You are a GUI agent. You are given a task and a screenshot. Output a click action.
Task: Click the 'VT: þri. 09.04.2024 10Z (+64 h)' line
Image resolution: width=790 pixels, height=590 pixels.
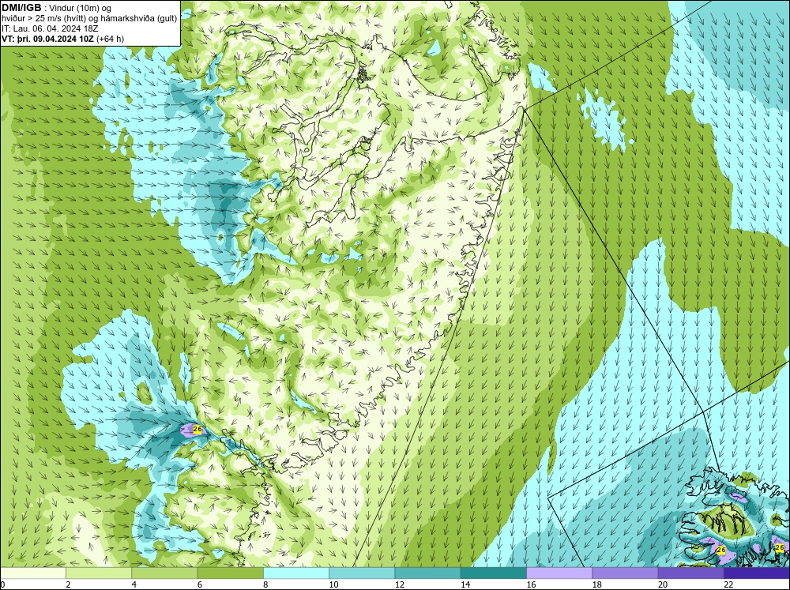[x=62, y=39]
